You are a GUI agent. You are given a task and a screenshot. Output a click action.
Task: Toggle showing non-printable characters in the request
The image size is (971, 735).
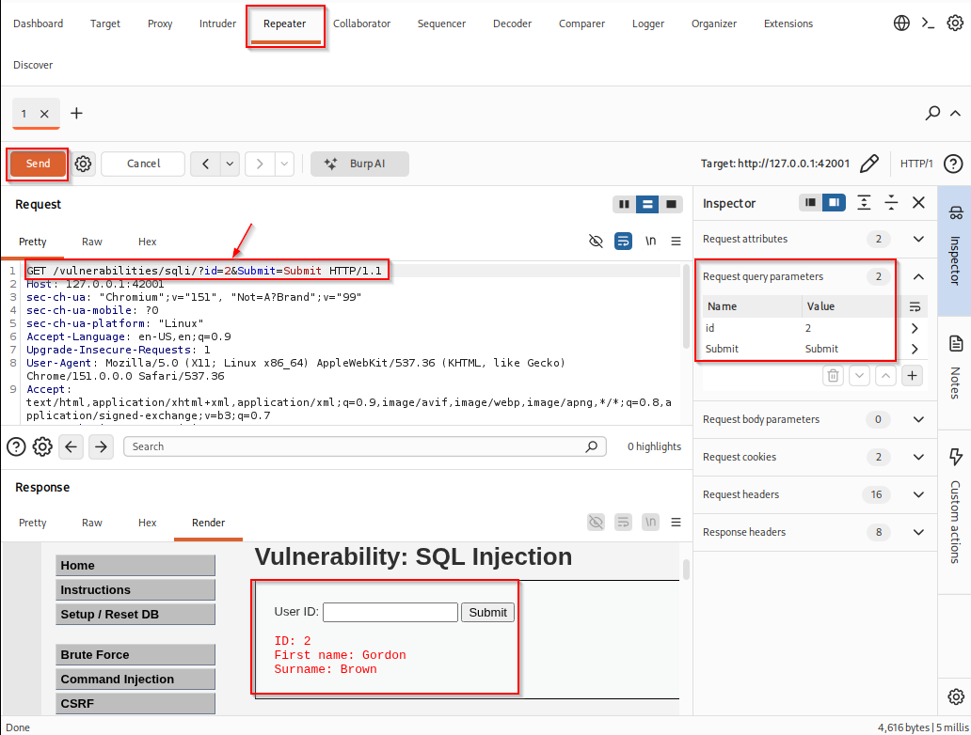tap(650, 242)
